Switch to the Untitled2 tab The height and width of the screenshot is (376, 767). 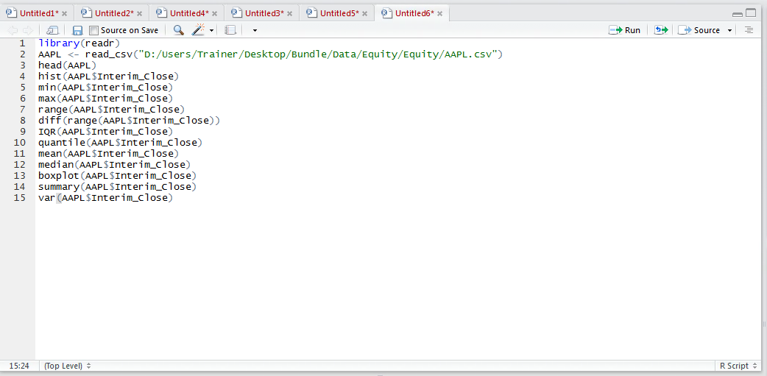point(112,13)
